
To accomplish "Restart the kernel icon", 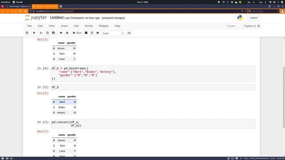I will [x=92, y=33].
